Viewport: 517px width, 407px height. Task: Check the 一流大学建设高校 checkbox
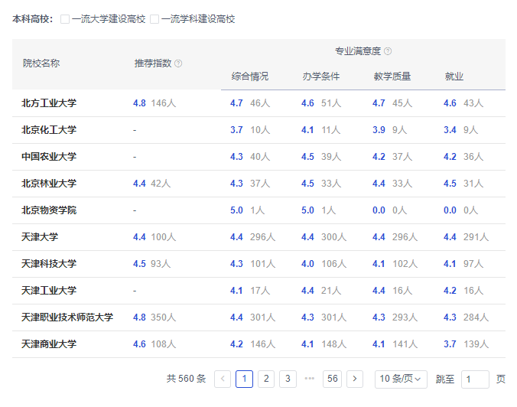click(x=65, y=19)
